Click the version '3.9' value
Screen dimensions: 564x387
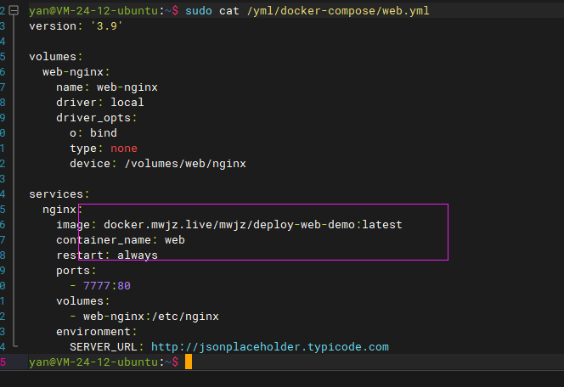click(x=106, y=26)
